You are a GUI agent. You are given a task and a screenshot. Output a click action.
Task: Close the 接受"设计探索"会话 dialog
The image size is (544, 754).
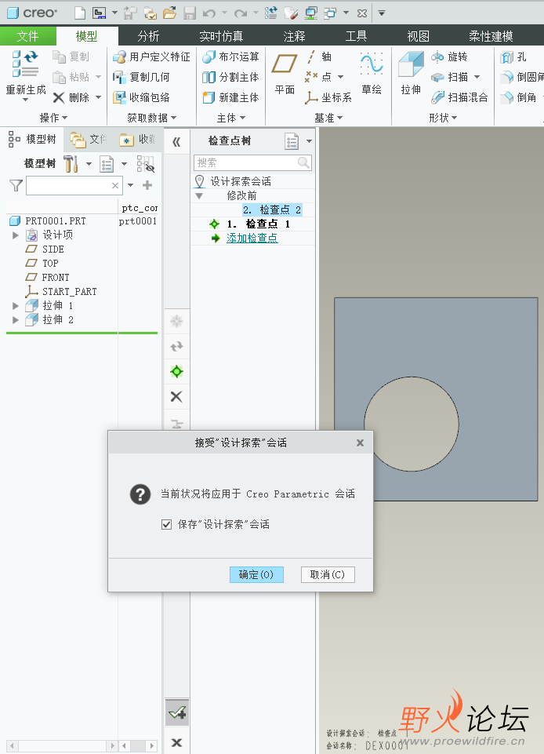coord(360,443)
